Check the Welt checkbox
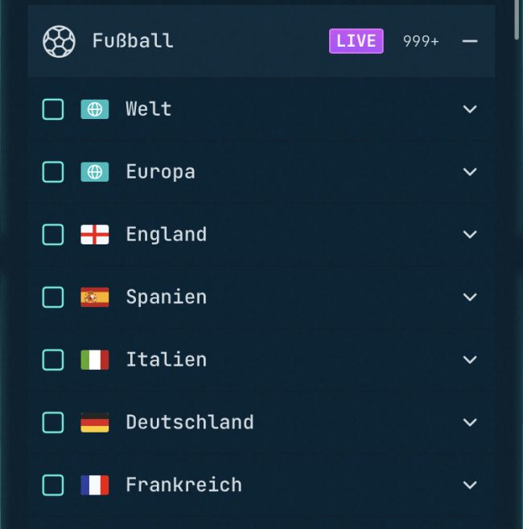Viewport: 523px width, 529px height. [x=53, y=109]
